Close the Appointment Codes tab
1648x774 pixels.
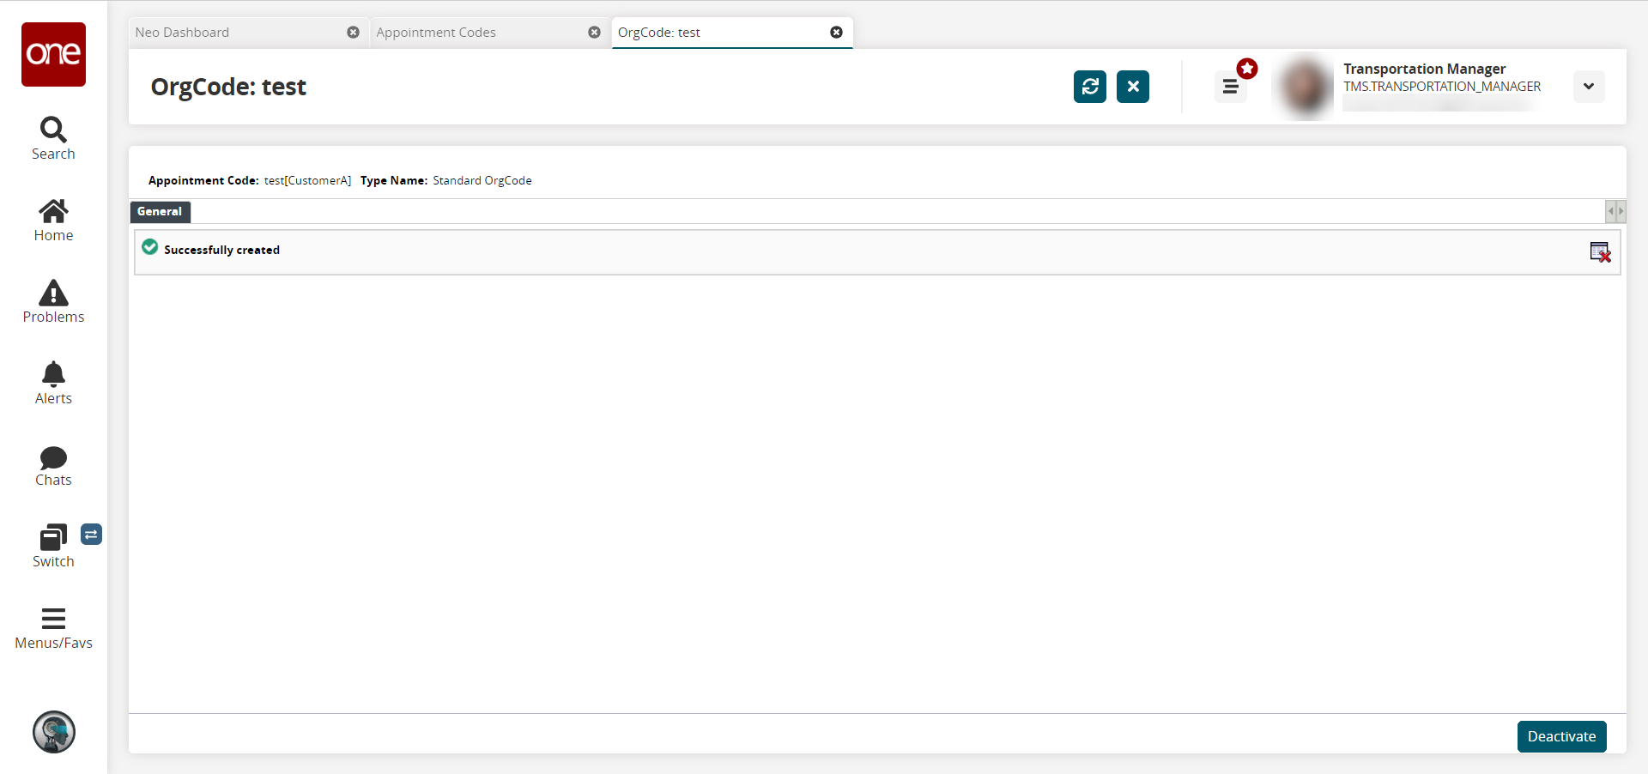[594, 33]
